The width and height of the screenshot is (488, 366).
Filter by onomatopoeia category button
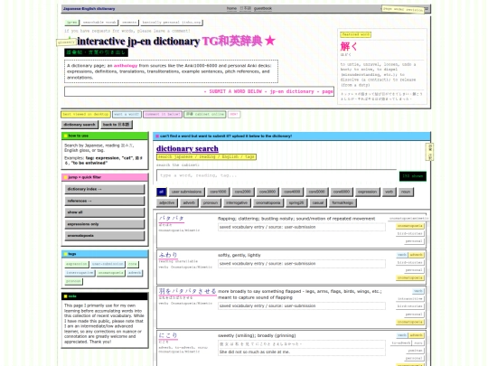click(268, 203)
